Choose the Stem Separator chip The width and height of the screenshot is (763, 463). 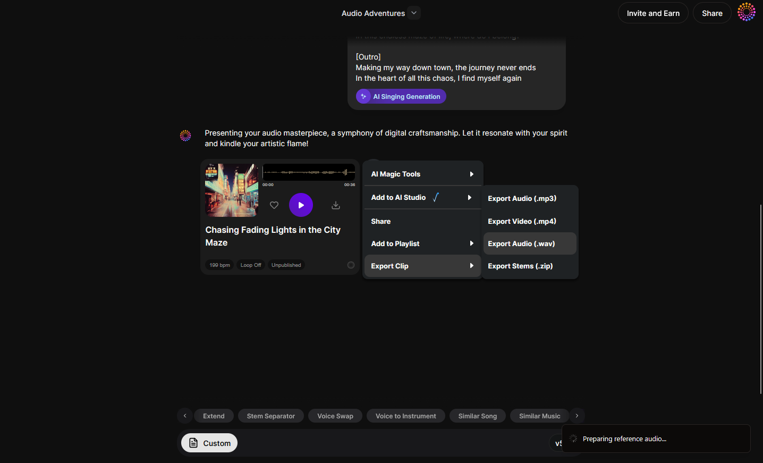(x=271, y=416)
